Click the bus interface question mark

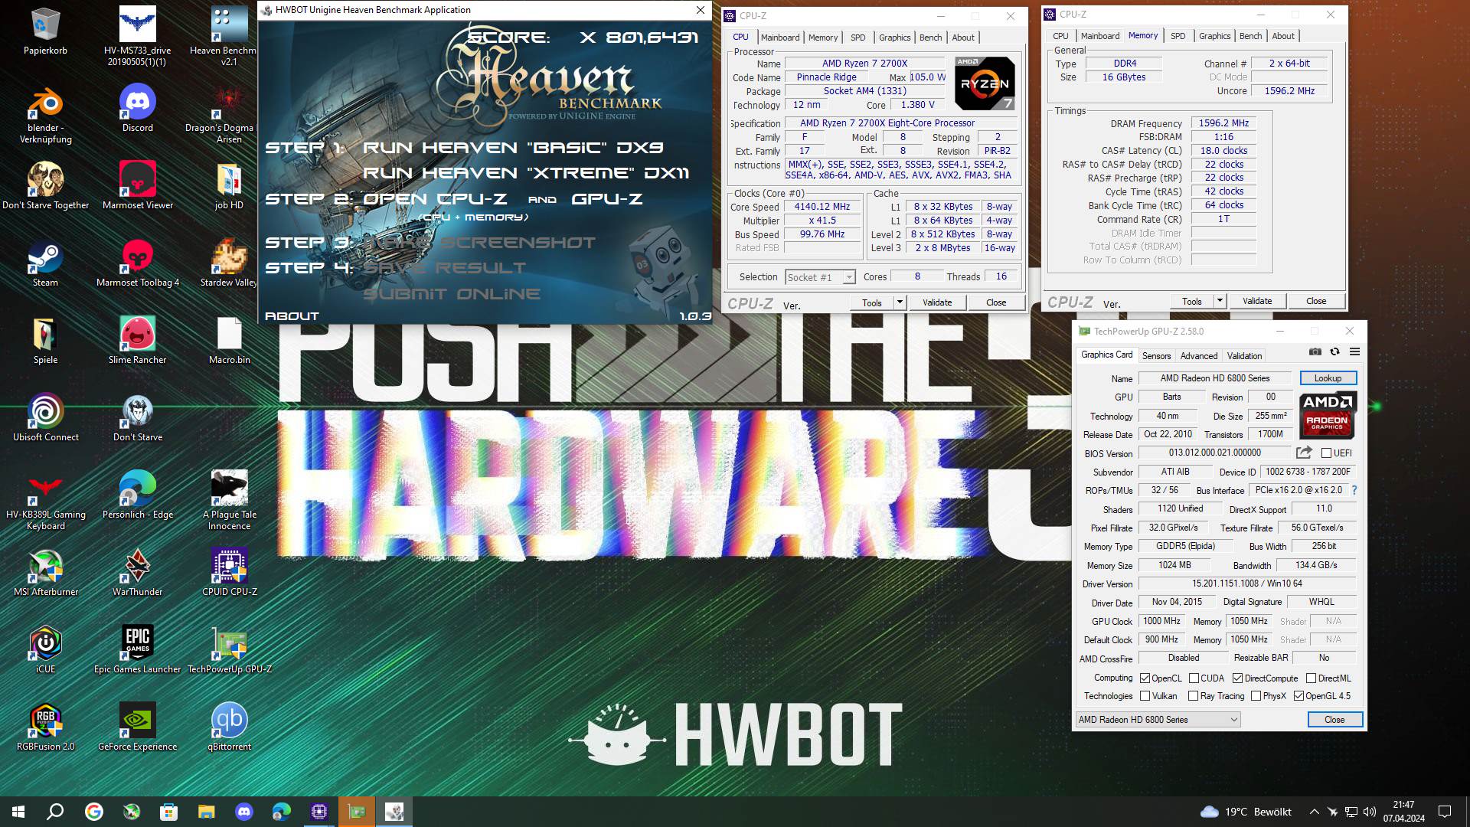1354,490
